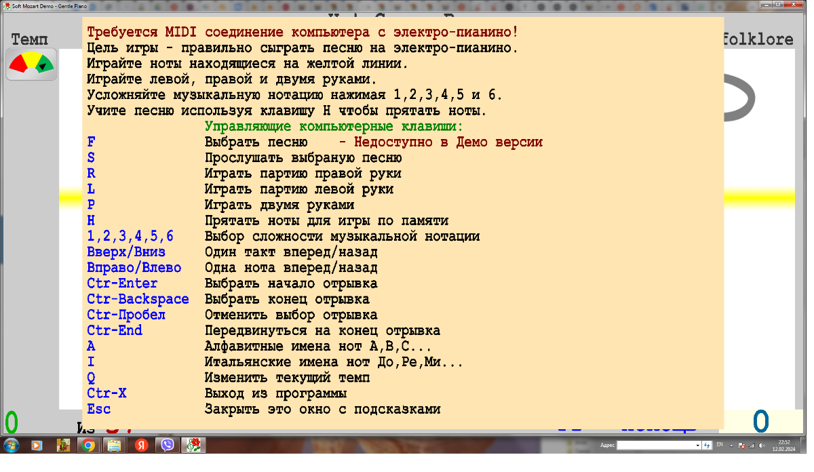Select the Soft Mozart flower taskbar icon
The width and height of the screenshot is (814, 472).
click(195, 446)
